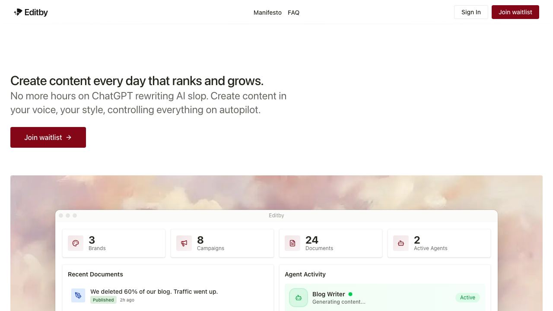This screenshot has width=553, height=311.
Task: Select the 3 Brands stat card
Action: coord(114,243)
